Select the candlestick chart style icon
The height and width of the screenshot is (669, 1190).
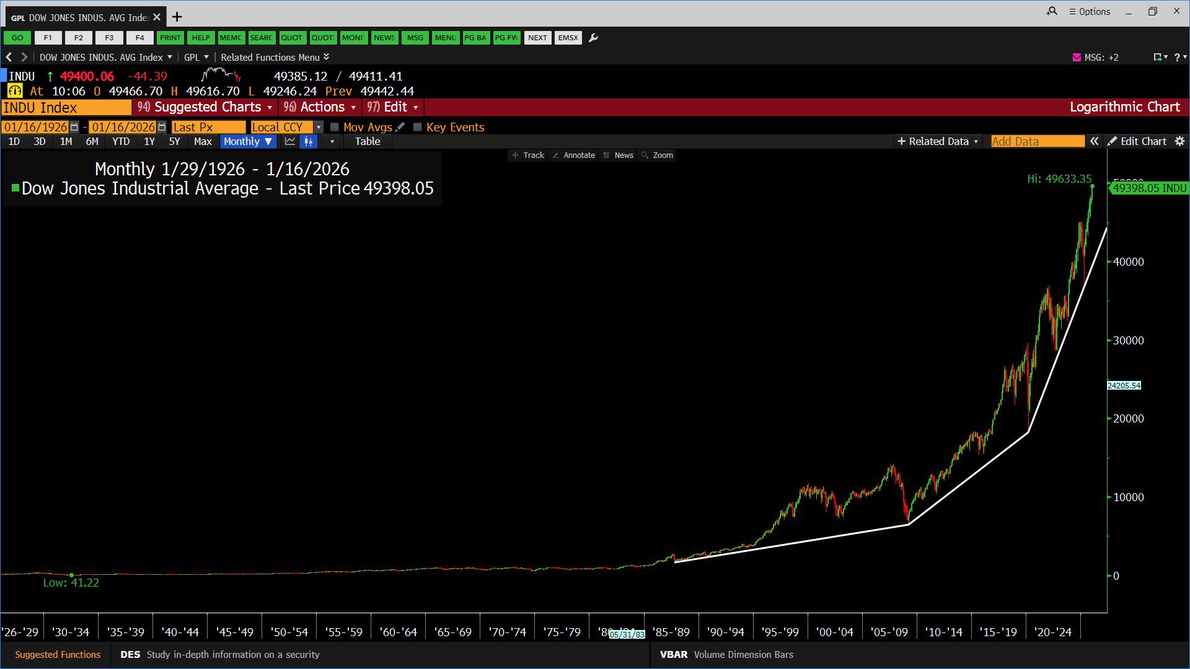(308, 141)
